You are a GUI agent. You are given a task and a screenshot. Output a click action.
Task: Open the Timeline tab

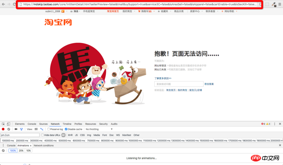[x=67, y=124]
